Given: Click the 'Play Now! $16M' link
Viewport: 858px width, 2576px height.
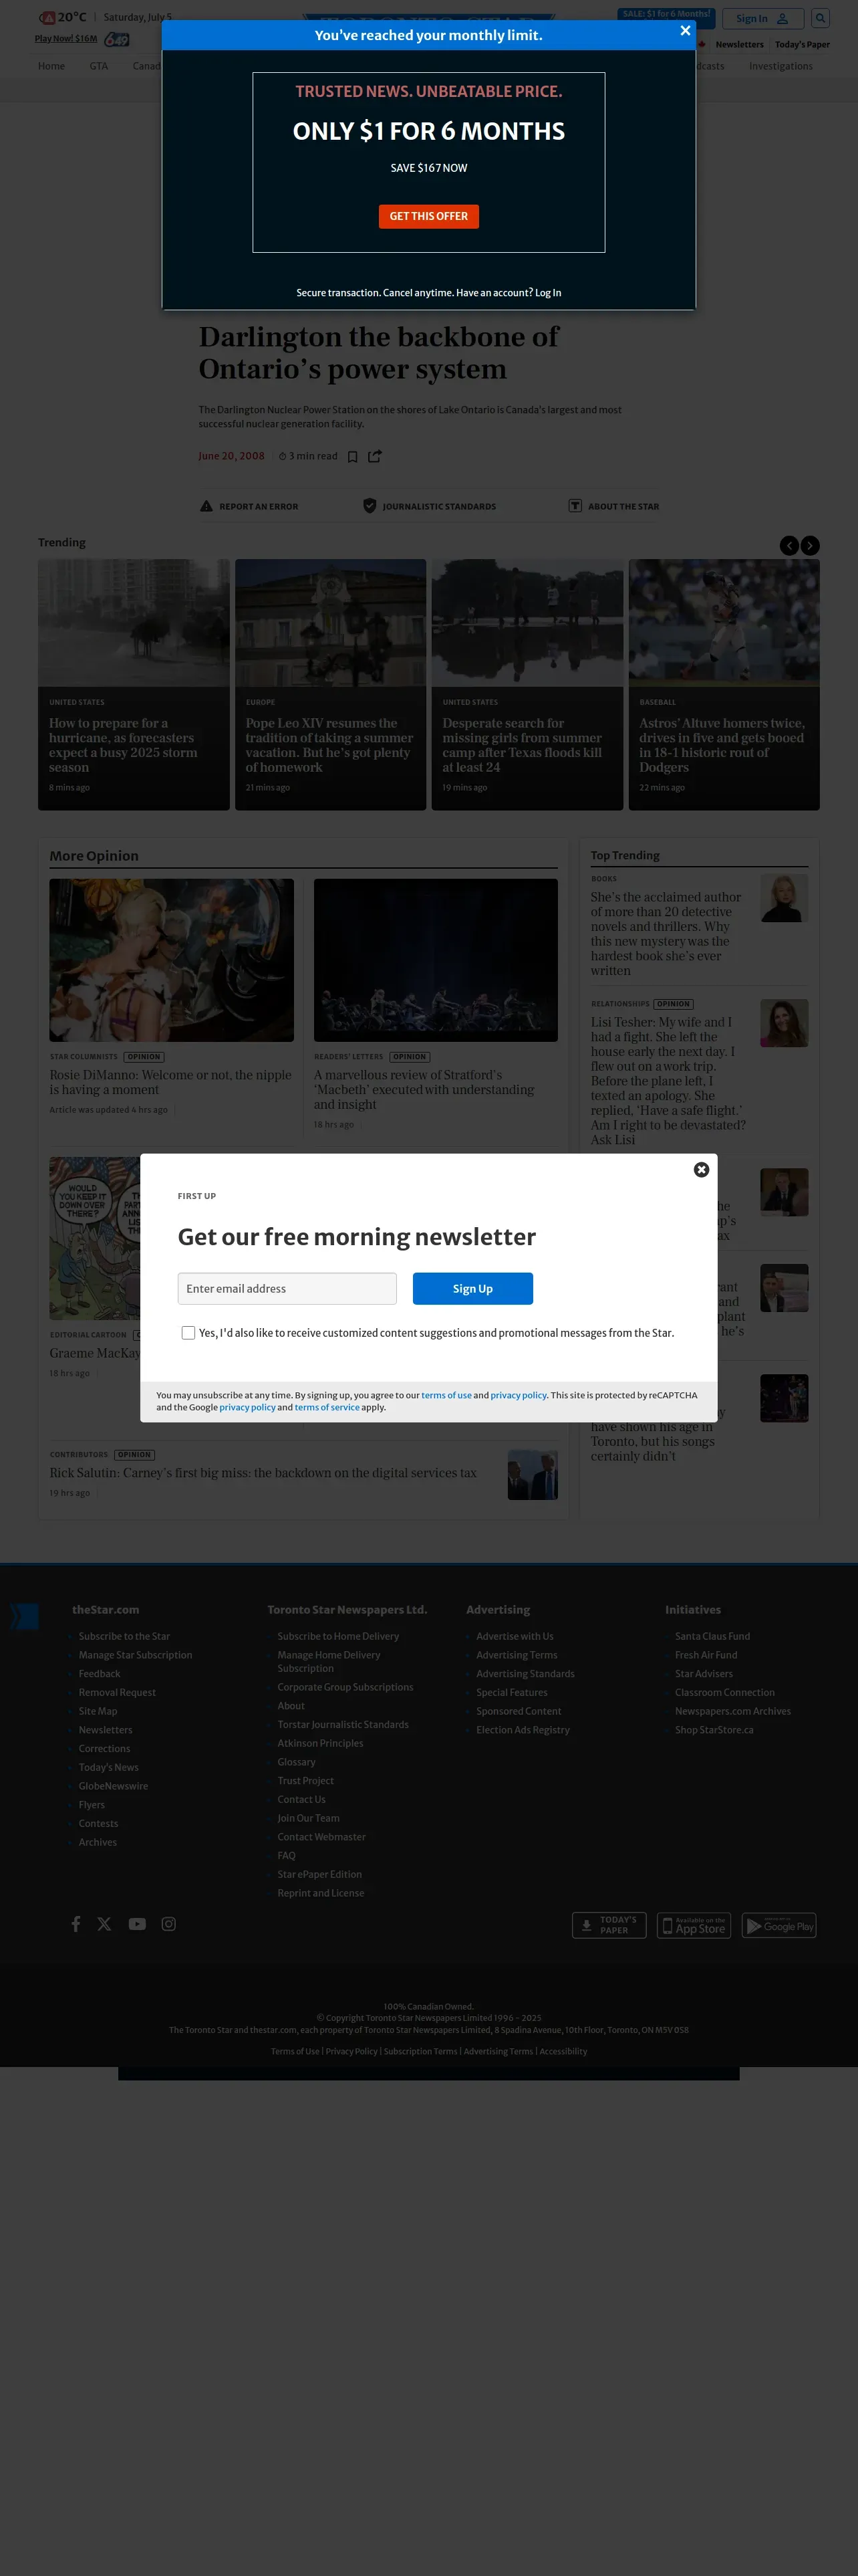Looking at the screenshot, I should click(66, 39).
